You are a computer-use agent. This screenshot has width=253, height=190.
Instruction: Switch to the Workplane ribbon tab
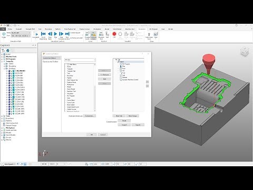[97, 29]
